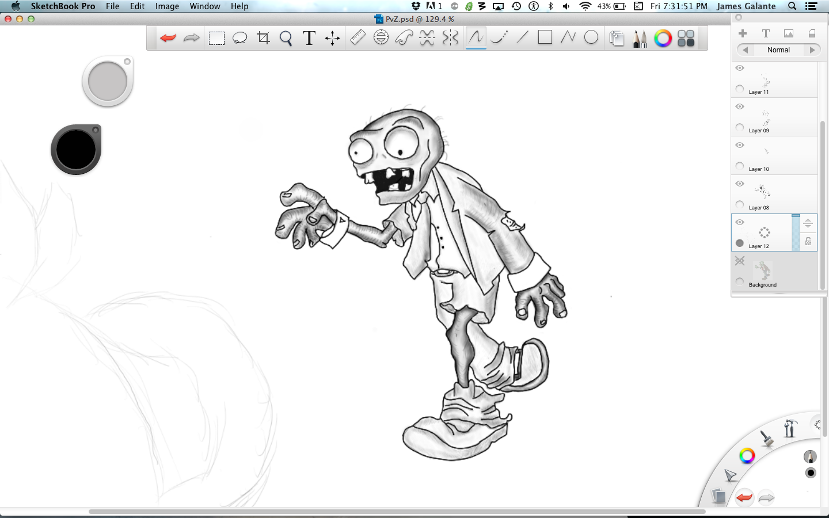Click the Undo arrow in top toolbar
This screenshot has height=518, width=829.
tap(168, 38)
